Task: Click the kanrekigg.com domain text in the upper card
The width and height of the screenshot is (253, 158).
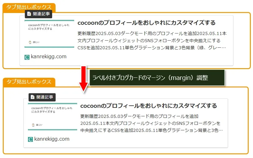Action: point(48,57)
